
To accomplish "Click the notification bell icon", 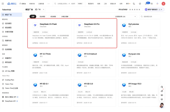I will pyautogui.click(x=146, y=4).
